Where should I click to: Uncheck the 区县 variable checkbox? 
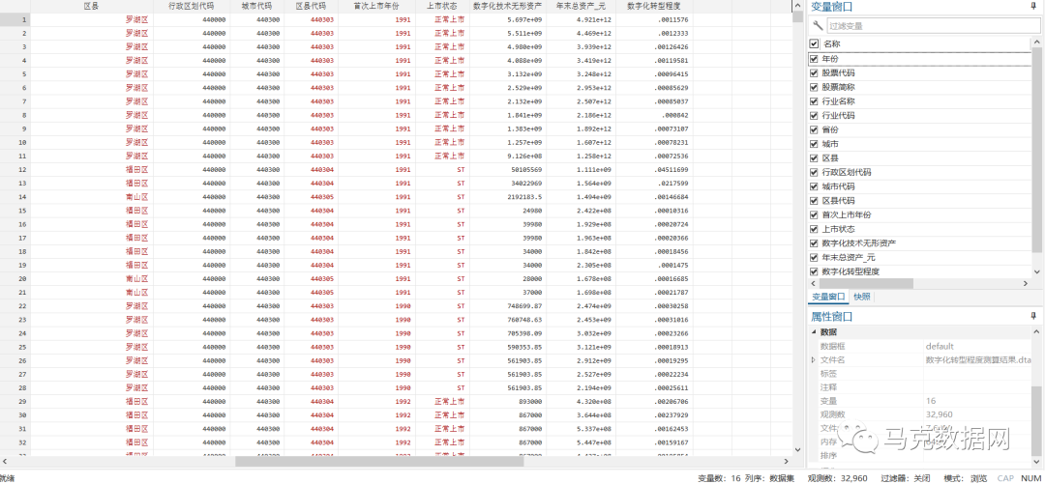[x=814, y=158]
